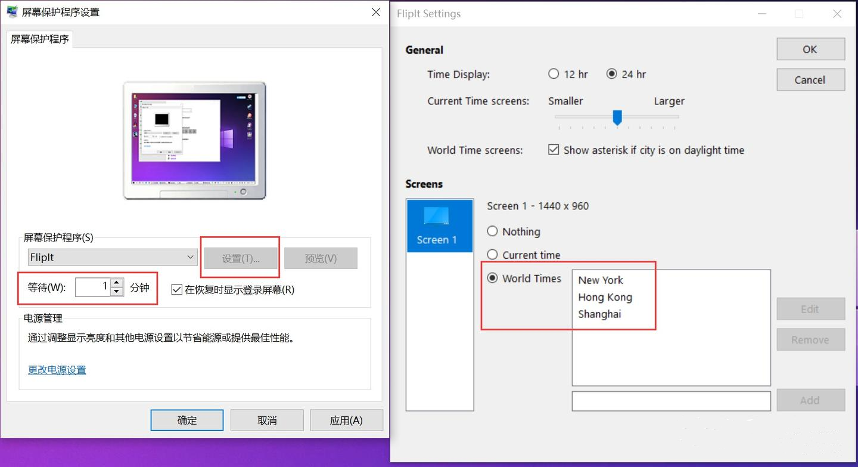Click the Remove city button

810,340
